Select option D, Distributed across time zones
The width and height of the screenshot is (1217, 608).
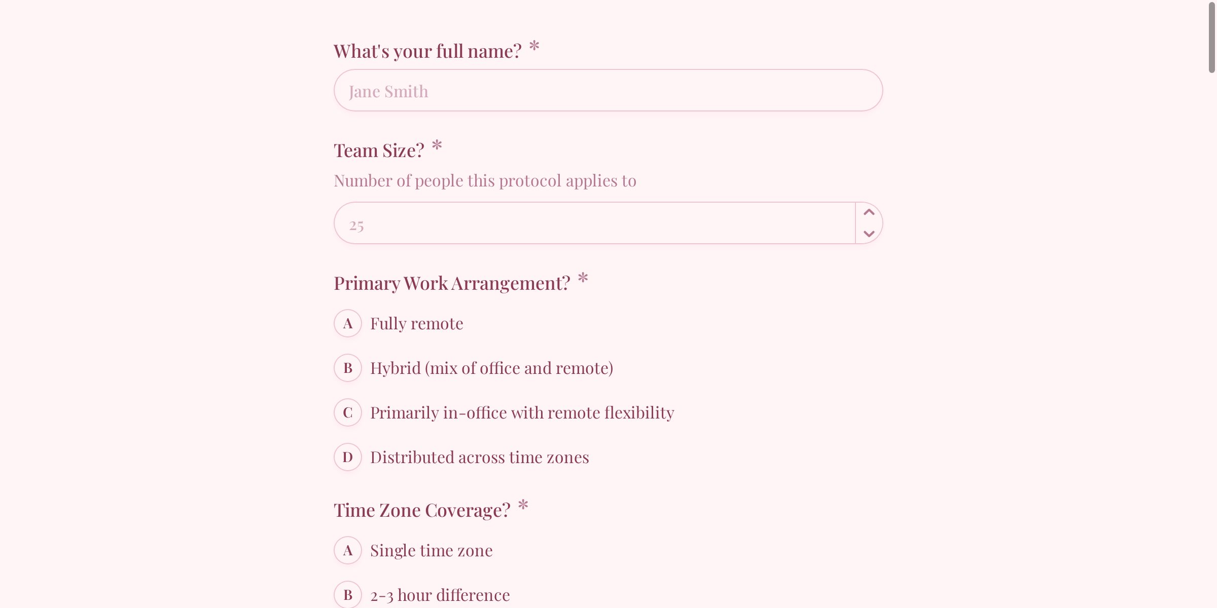coord(479,457)
